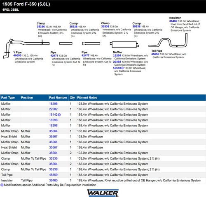Image resolution: width=206 pixels, height=197 pixels.
Task: Open Clamp 35336 for 133.0, 168.4in wheelbase
Action: pyautogui.click(x=41, y=27)
